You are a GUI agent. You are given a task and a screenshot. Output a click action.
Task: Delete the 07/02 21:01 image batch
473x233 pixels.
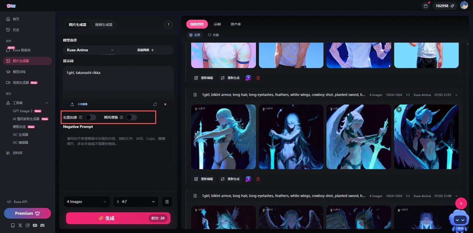pyautogui.click(x=258, y=179)
